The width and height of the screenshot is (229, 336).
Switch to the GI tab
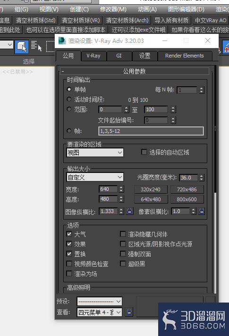[119, 56]
